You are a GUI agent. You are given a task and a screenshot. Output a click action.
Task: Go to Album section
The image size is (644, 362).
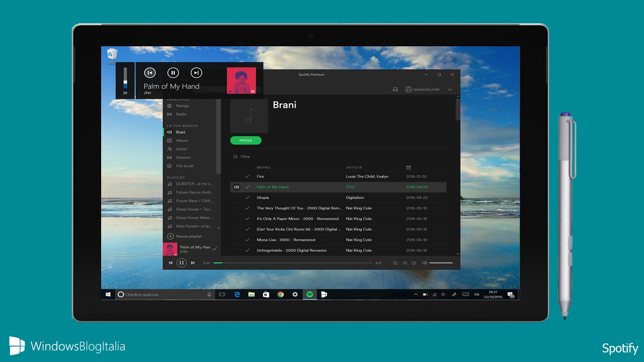pyautogui.click(x=182, y=141)
